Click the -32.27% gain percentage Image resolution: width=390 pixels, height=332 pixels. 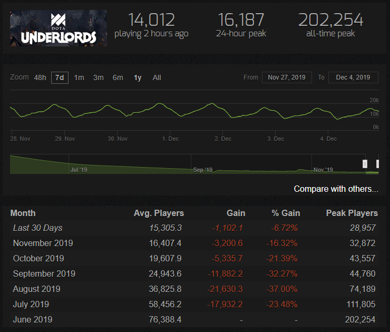click(282, 274)
